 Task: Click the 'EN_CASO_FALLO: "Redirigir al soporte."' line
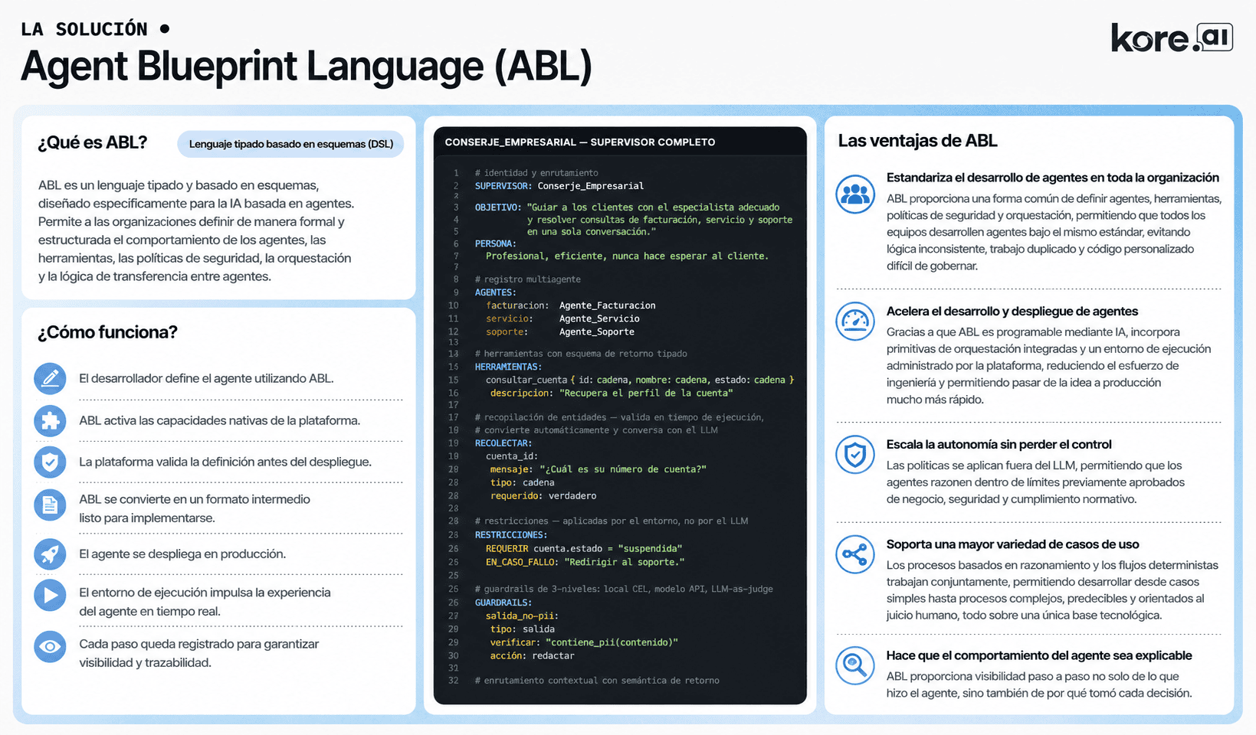coord(585,562)
